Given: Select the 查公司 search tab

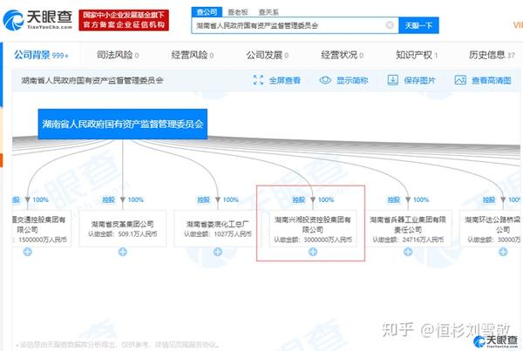Looking at the screenshot, I should pyautogui.click(x=207, y=12).
